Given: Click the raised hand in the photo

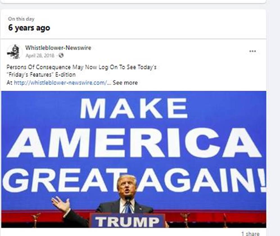Looking at the screenshot, I should pyautogui.click(x=60, y=204).
